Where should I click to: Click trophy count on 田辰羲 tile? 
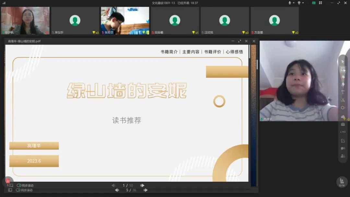(195, 33)
